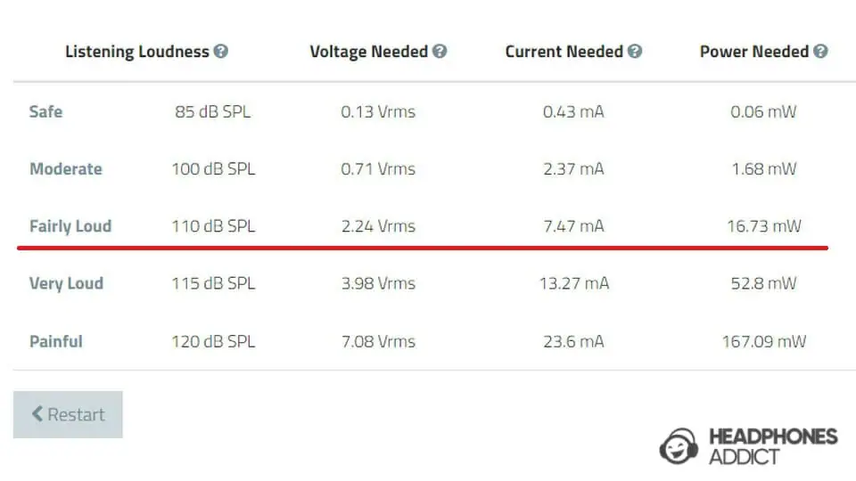Open the Current Needed help icon
The height and width of the screenshot is (481, 856).
coord(634,52)
